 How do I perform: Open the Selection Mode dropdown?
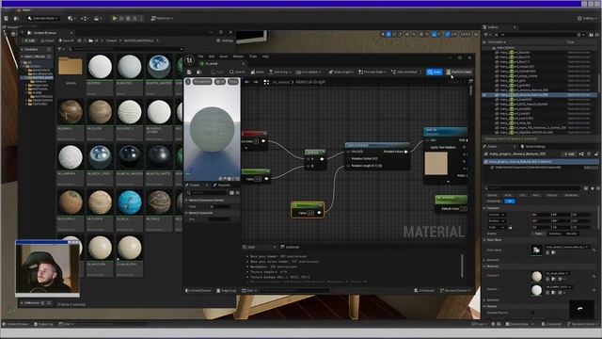click(x=43, y=18)
